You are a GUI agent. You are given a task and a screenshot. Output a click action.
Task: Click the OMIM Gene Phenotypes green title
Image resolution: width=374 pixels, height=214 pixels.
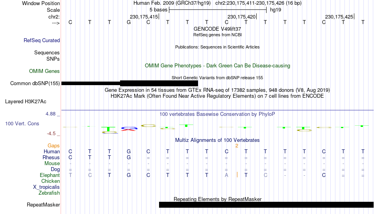click(x=217, y=66)
